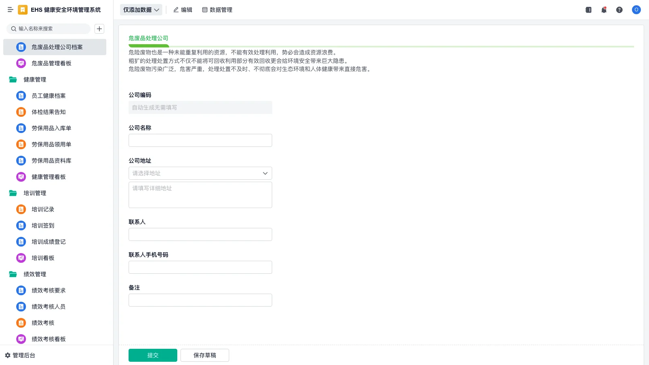Toggle the sidebar with hamburger icon
649x365 pixels.
coord(11,10)
